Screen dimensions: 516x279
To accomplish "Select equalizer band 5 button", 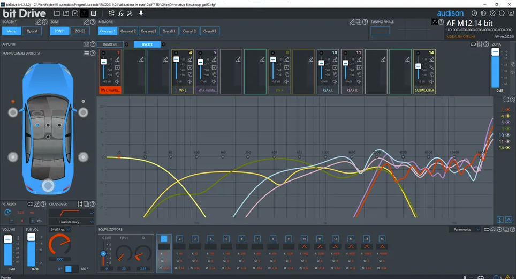I will click(226, 238).
